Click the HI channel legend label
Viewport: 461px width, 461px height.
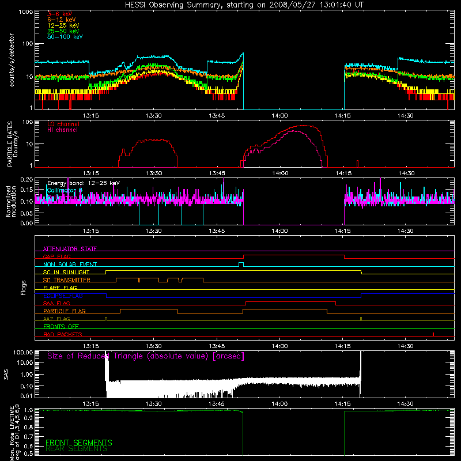point(62,130)
